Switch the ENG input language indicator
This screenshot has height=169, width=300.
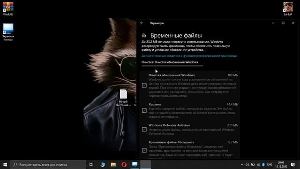(270, 165)
